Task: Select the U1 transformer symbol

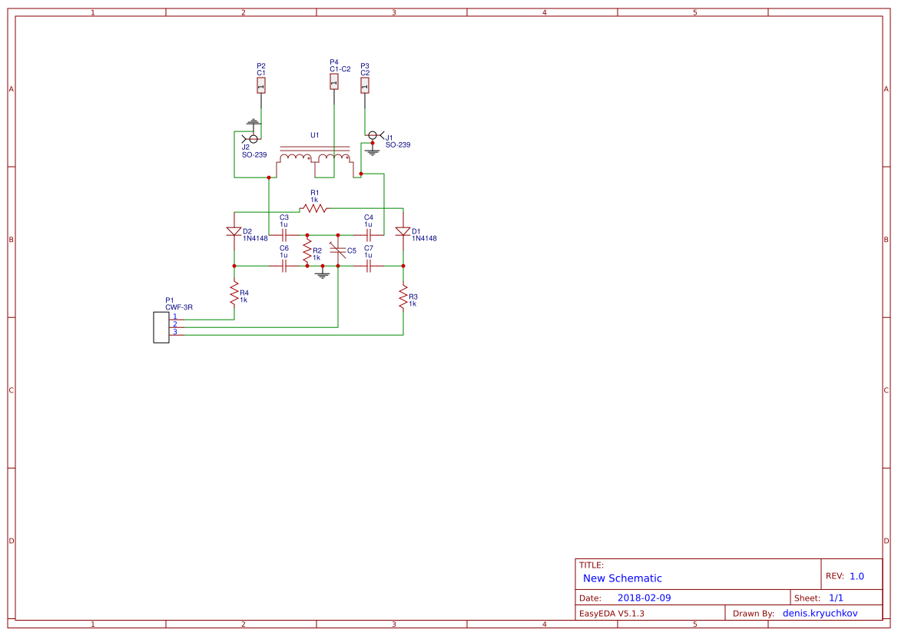Action: pos(315,157)
